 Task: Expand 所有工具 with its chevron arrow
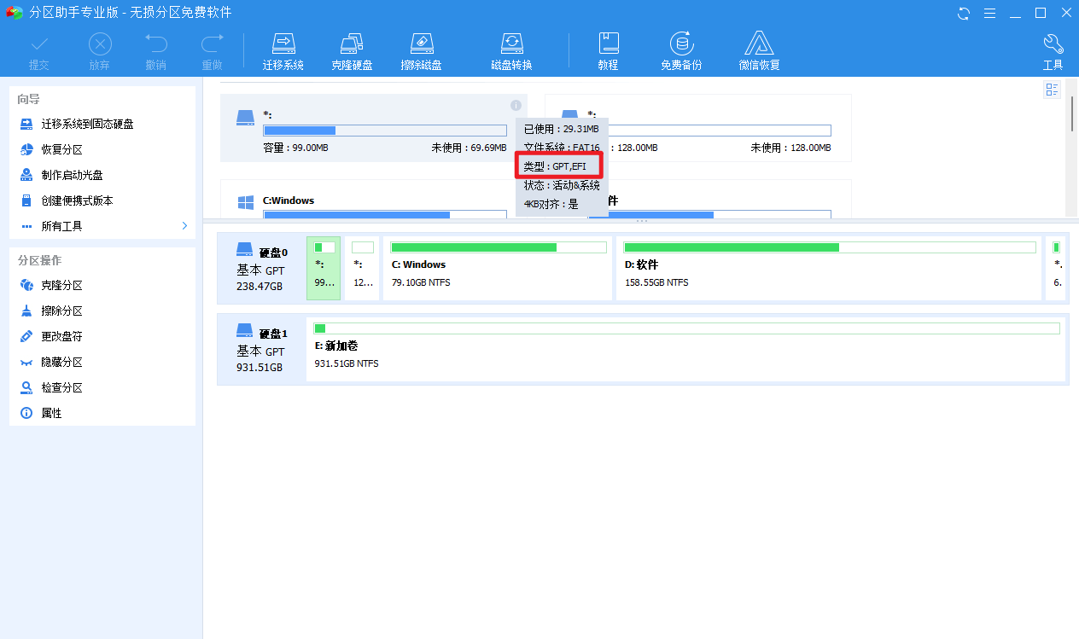point(184,226)
